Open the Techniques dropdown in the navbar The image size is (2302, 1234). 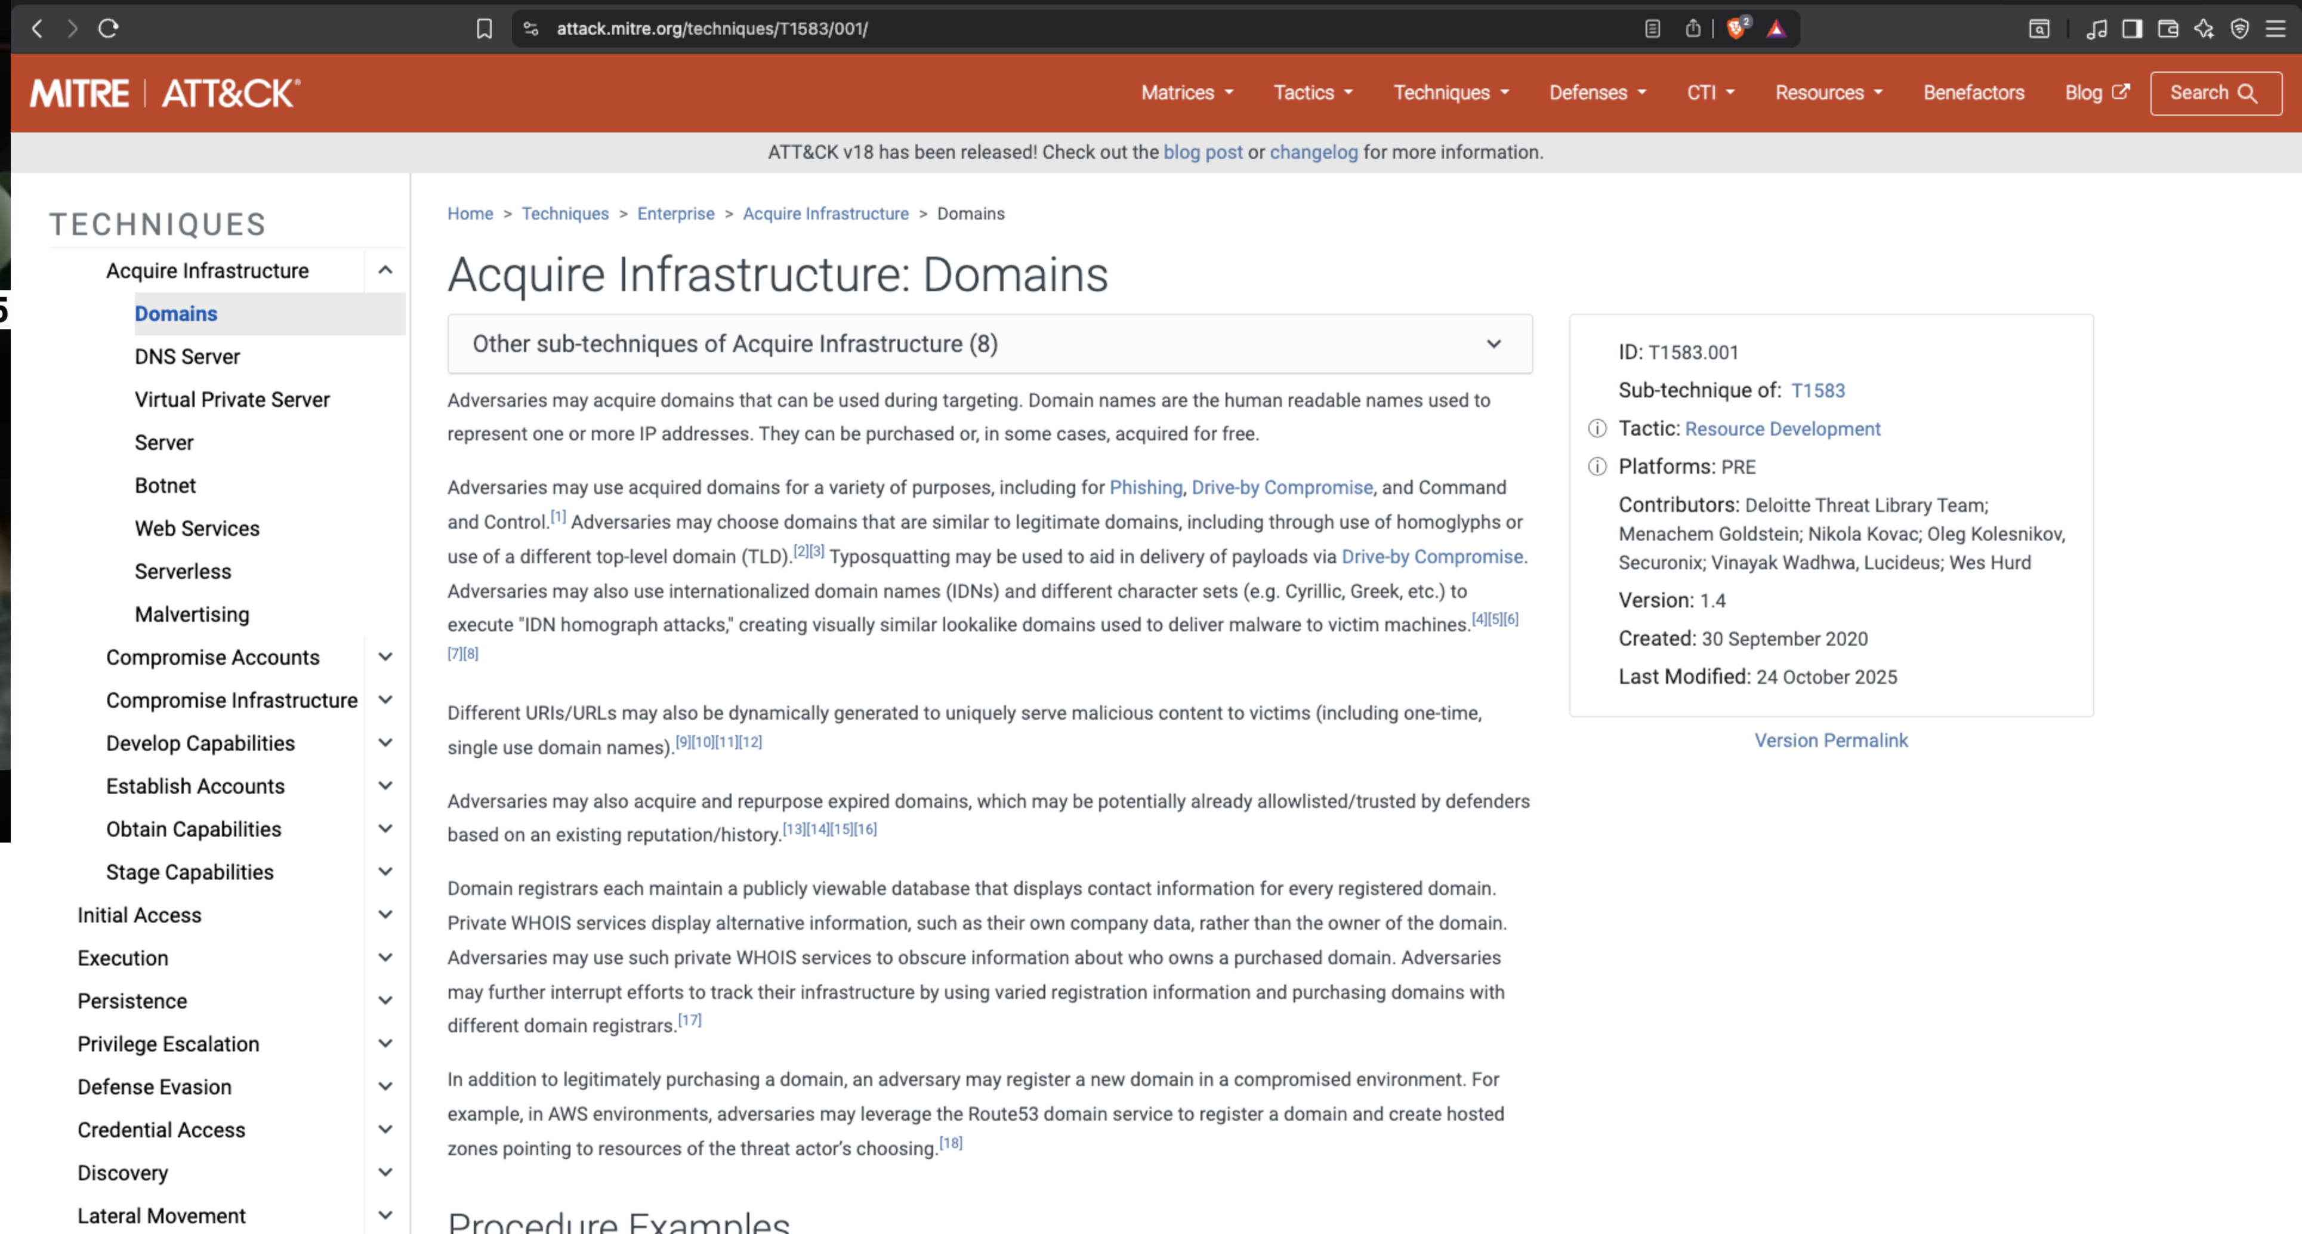click(1451, 93)
